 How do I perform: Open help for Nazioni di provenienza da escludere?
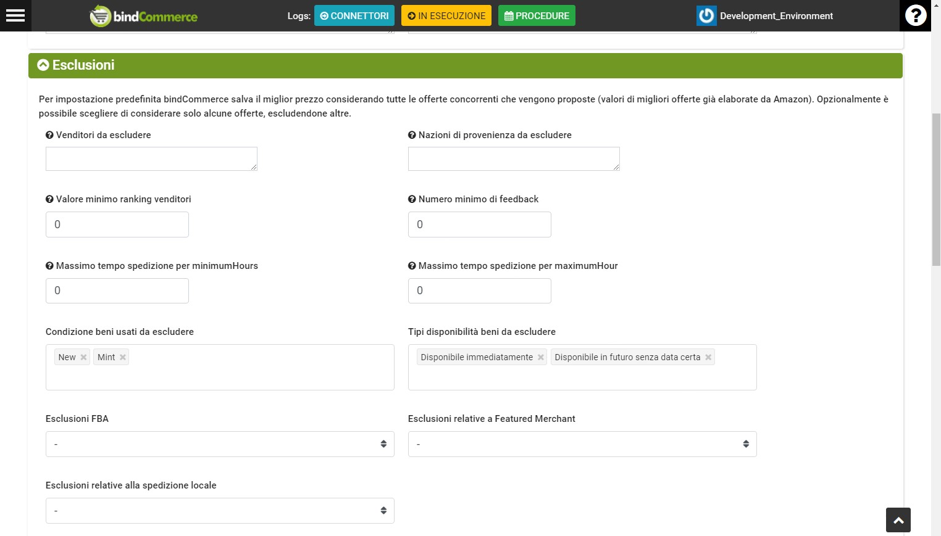coord(411,134)
